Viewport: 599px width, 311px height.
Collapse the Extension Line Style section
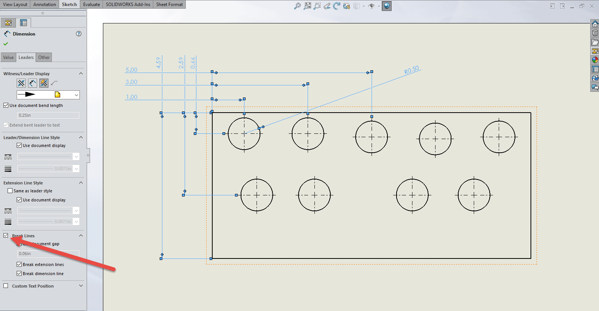pos(81,183)
